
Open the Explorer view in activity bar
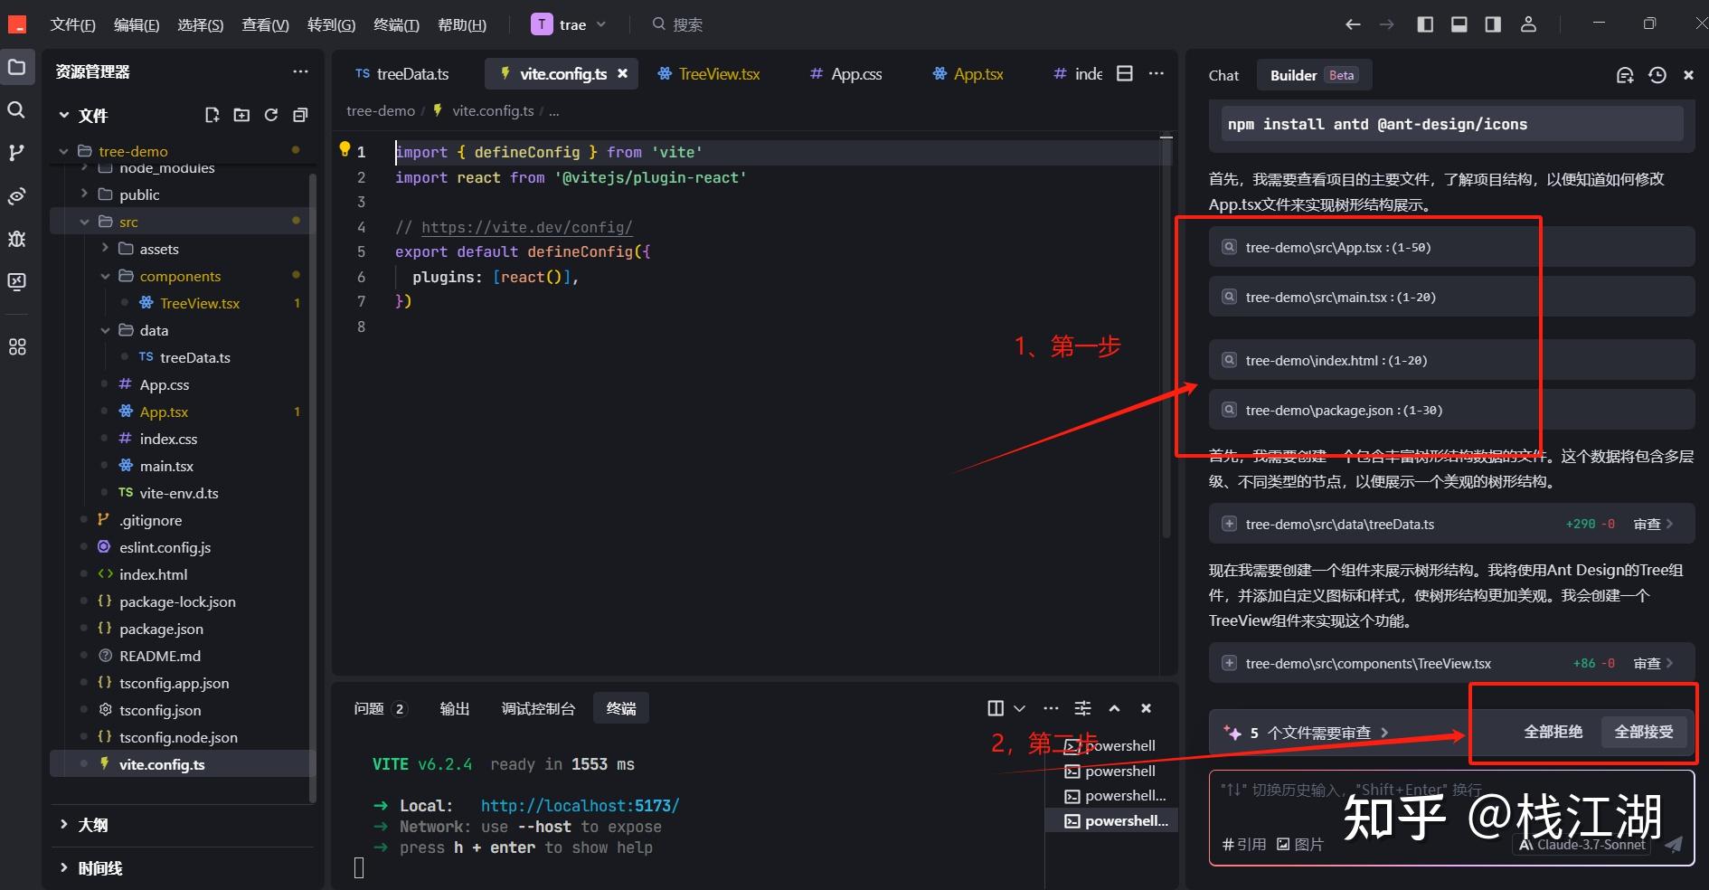pyautogui.click(x=17, y=67)
